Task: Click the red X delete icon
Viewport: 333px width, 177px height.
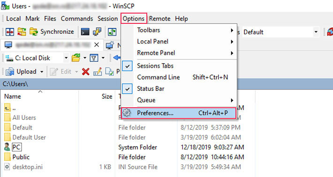Action: [85, 72]
